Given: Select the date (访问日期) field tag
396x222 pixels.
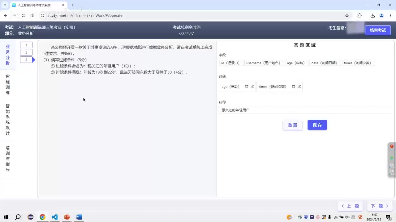Looking at the screenshot, I should coord(325,63).
